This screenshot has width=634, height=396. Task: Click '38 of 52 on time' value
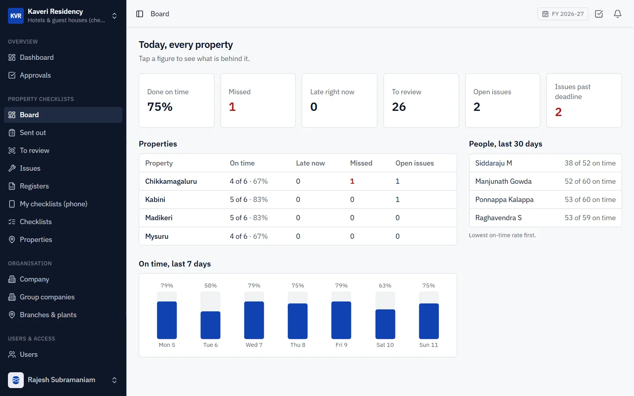590,163
